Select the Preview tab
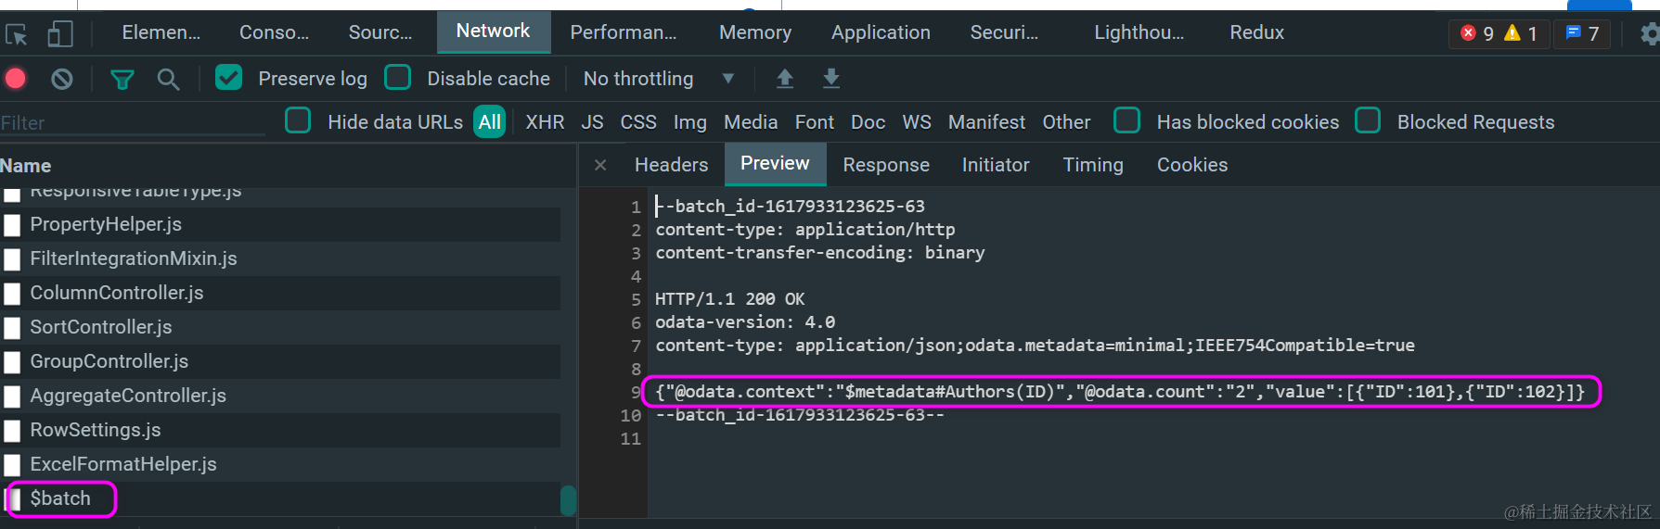 coord(775,164)
